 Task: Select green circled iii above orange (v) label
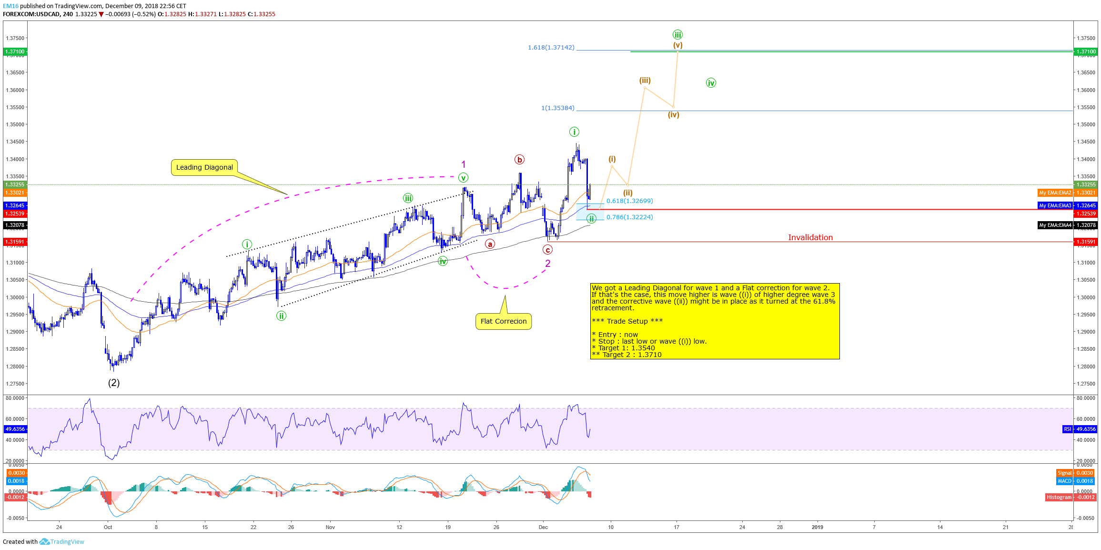point(677,35)
